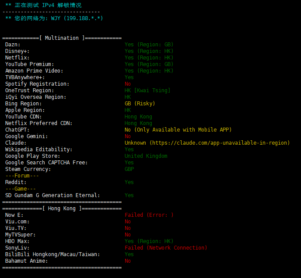
Task: Click the Claude unavailable-in-region URL
Action: 220,143
